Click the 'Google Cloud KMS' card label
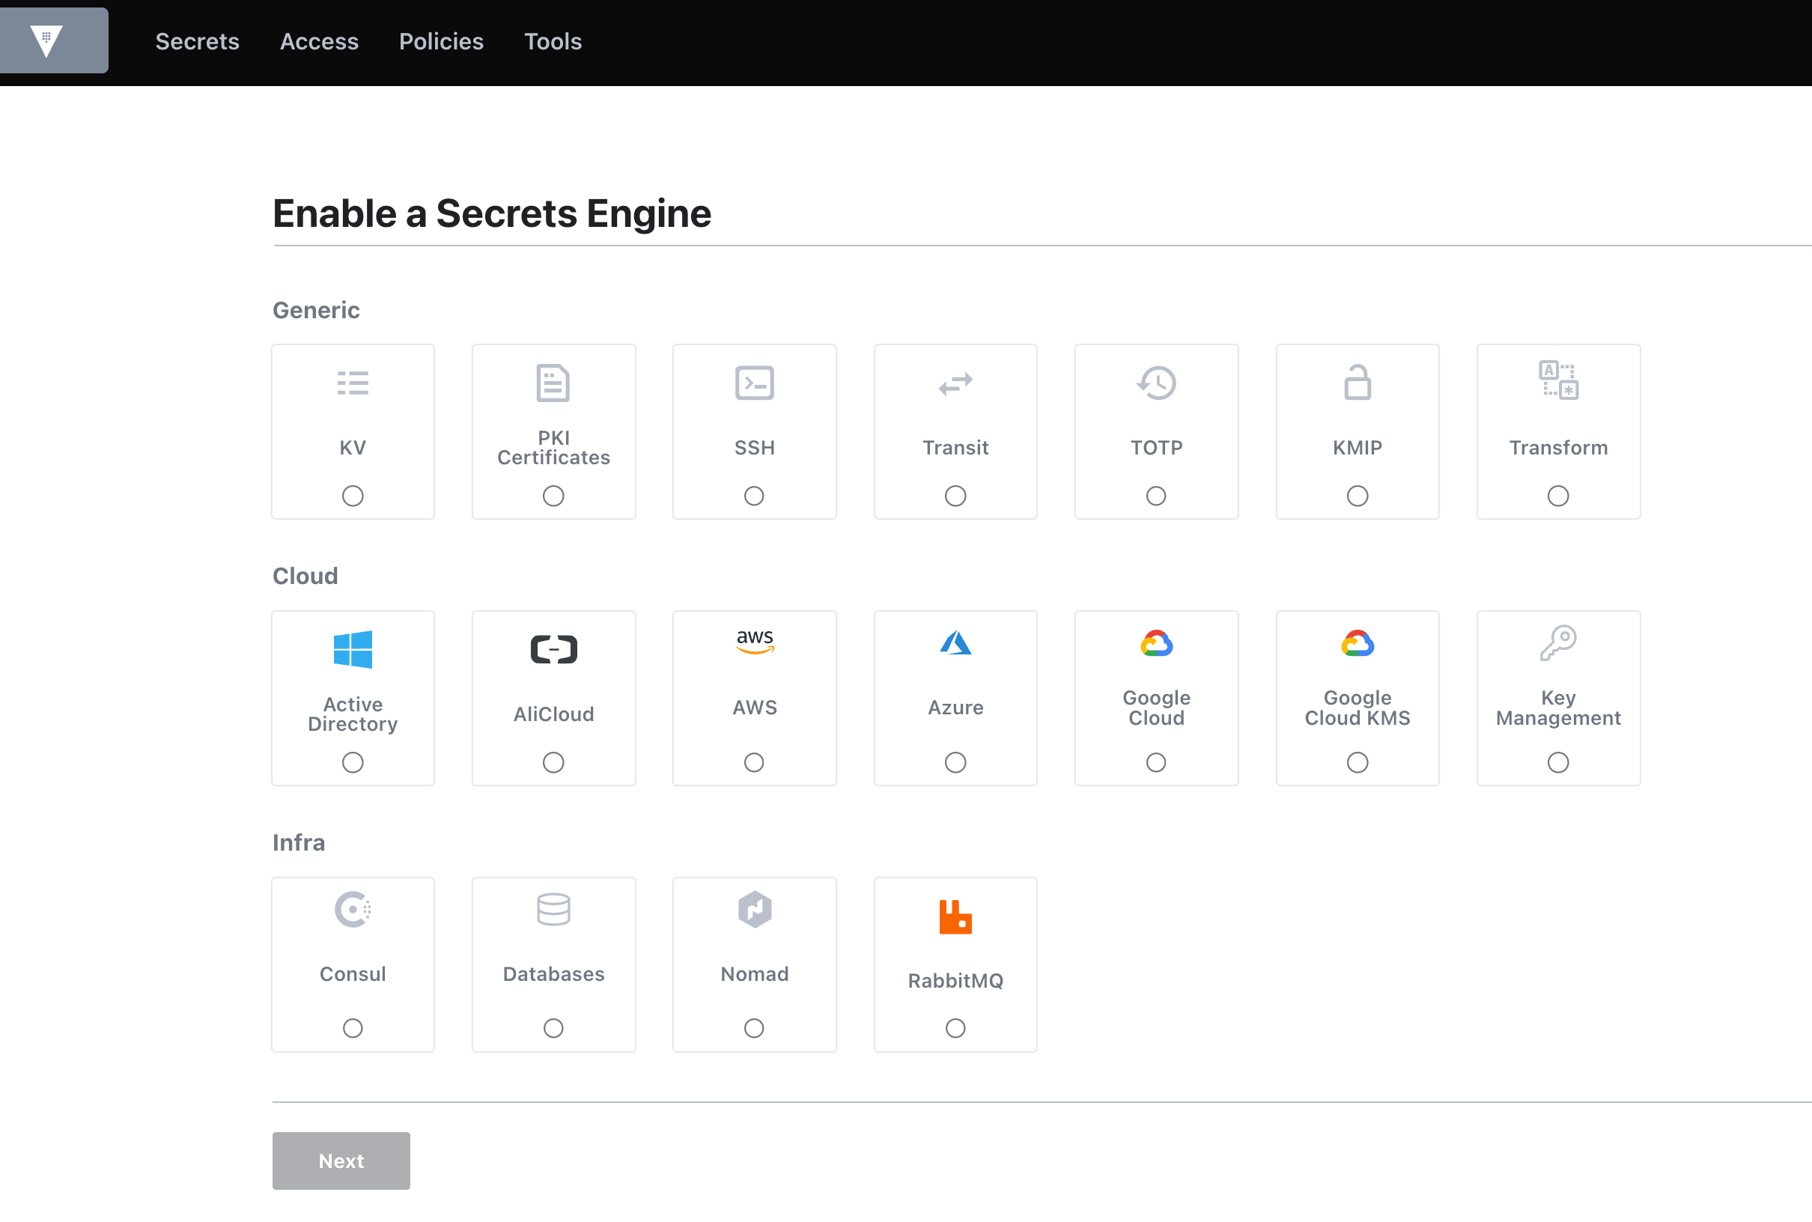 tap(1358, 708)
